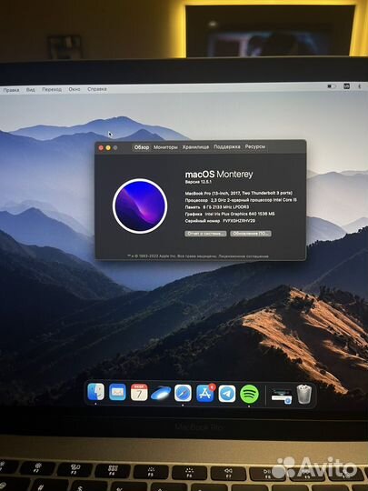
Task: Switch to the Поддержка tab
Action: click(x=227, y=146)
